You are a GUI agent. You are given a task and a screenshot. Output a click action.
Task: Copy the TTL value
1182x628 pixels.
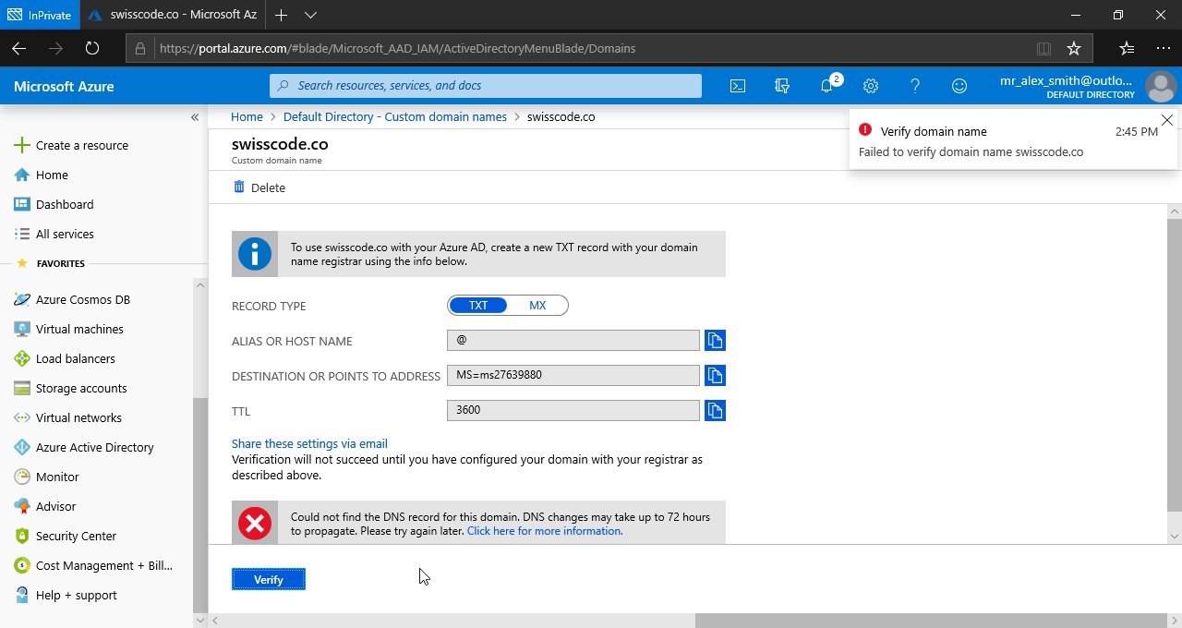coord(715,411)
